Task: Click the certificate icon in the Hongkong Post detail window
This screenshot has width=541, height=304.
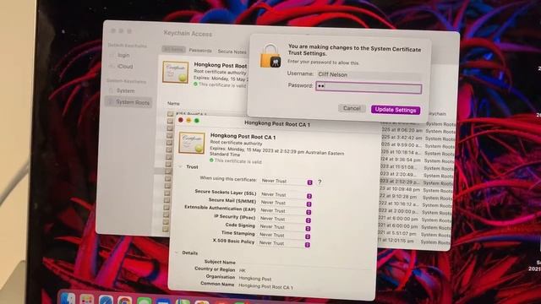Action: coord(192,143)
